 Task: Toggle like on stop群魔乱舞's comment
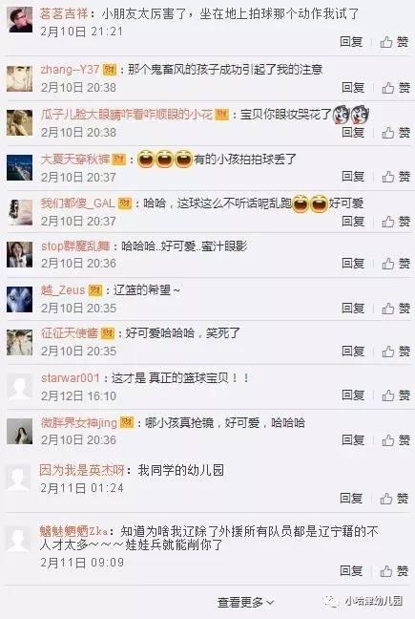coord(395,264)
